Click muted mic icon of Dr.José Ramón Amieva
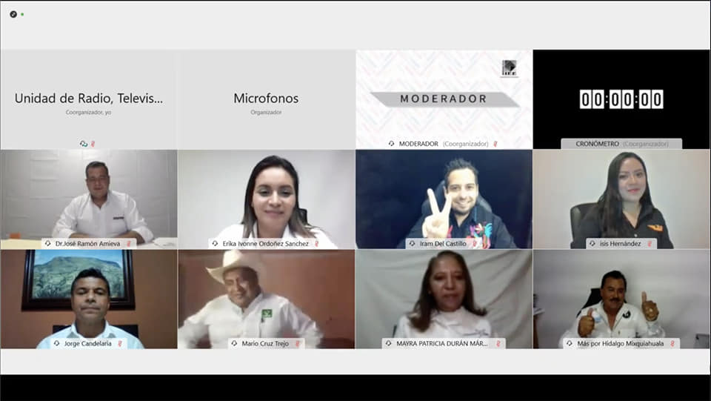 pyautogui.click(x=129, y=244)
